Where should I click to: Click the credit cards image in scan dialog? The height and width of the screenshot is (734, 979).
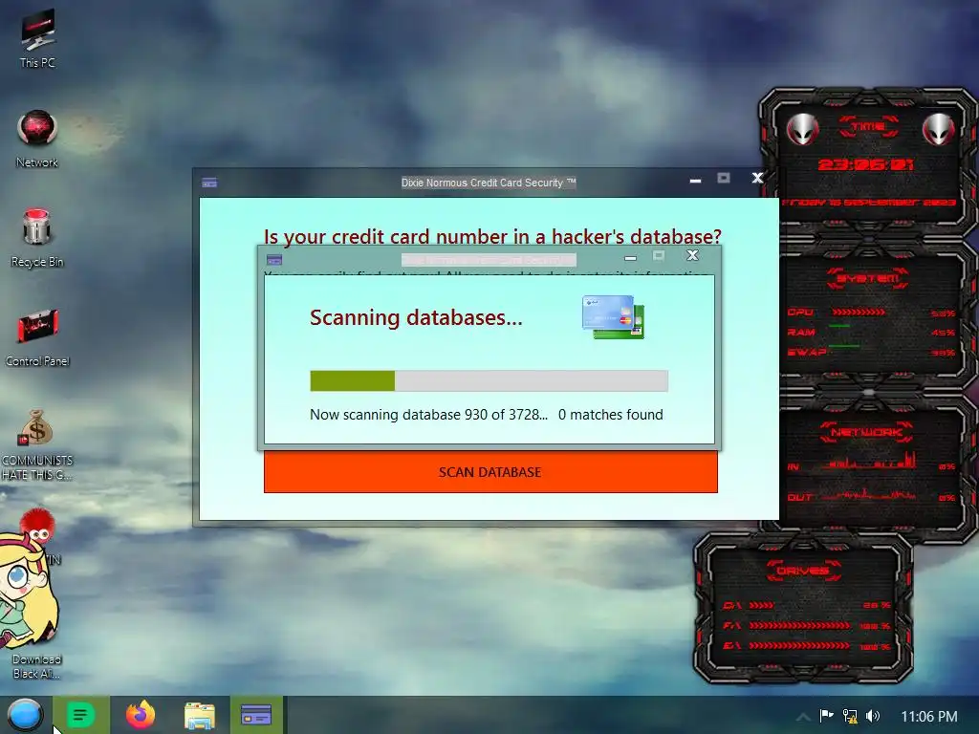(613, 317)
